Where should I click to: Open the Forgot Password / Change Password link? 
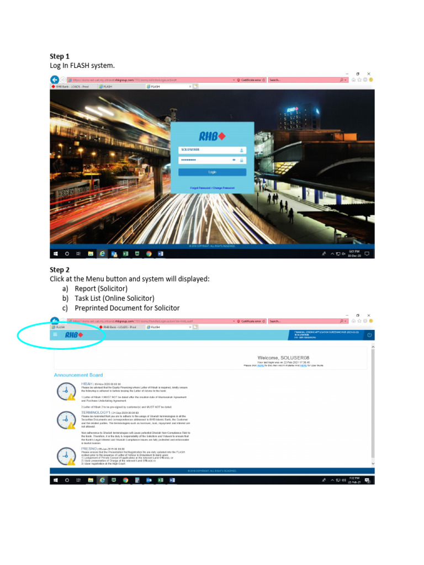coord(212,188)
